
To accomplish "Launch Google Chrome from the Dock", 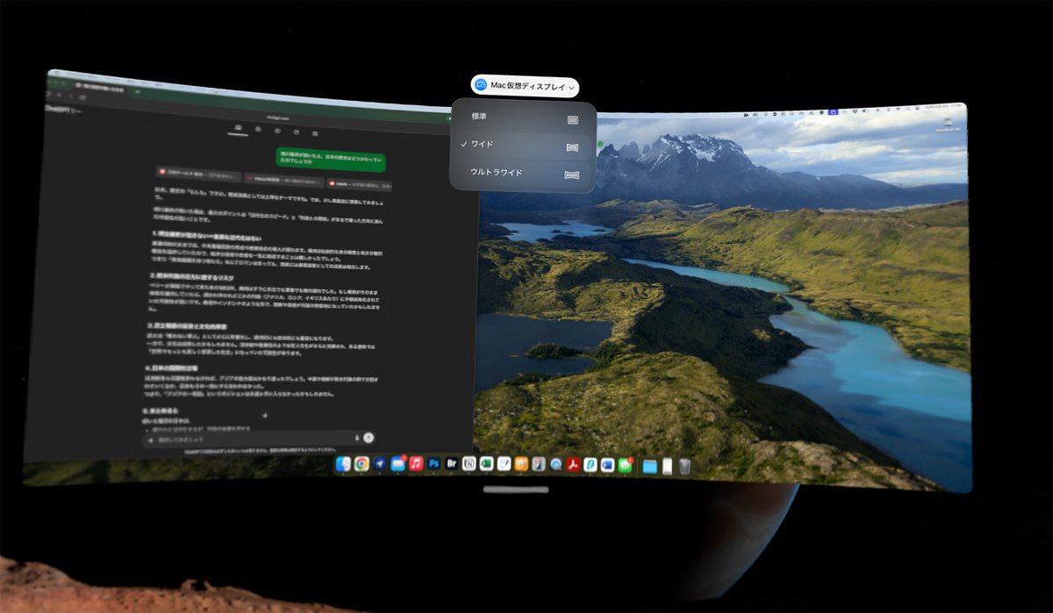I will (362, 465).
